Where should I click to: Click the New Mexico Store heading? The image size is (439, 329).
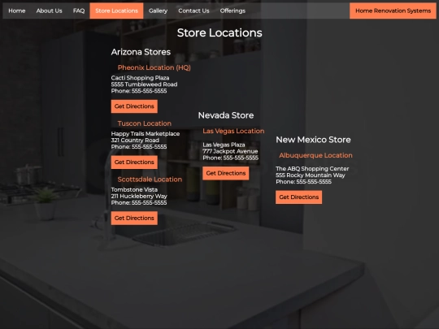(313, 140)
